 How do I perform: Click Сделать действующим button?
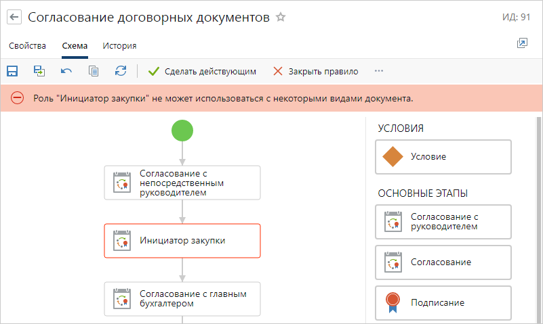point(202,71)
